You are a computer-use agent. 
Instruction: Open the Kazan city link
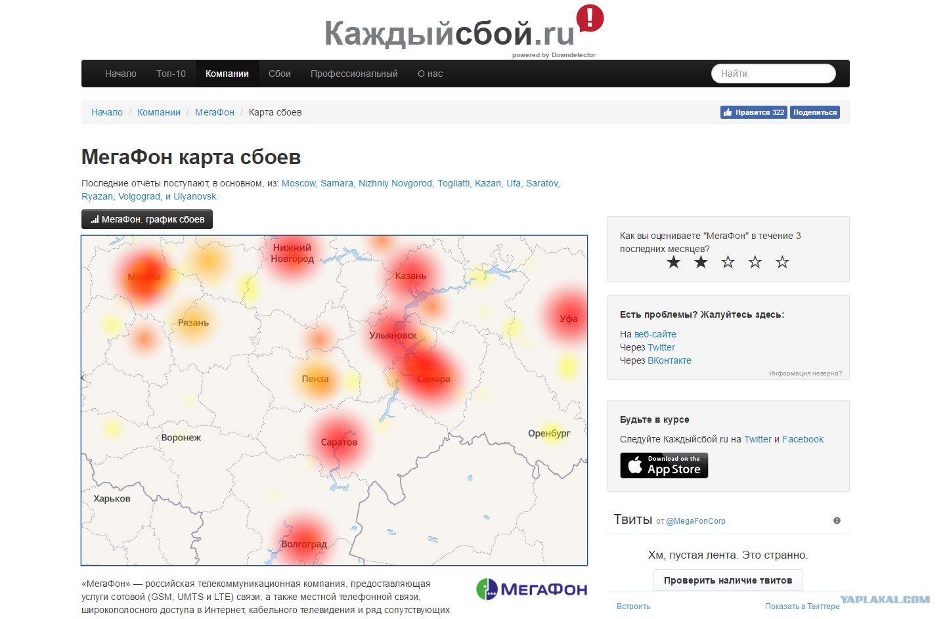click(x=488, y=183)
